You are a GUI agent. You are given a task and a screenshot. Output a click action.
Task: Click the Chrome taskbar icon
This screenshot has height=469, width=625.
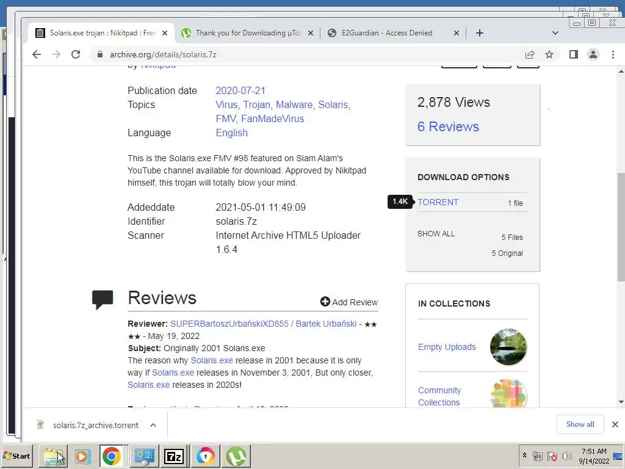pos(111,456)
